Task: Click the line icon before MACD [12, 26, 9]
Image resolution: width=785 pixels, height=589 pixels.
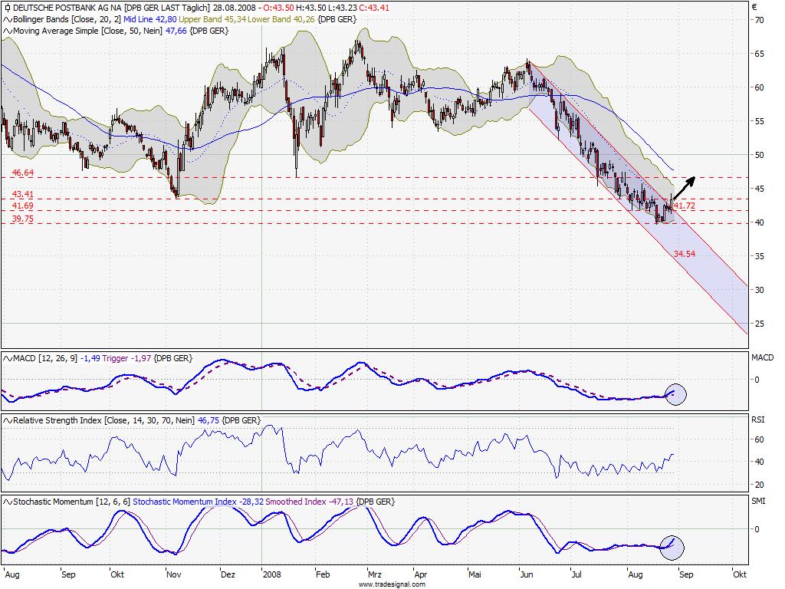Action: (x=8, y=359)
